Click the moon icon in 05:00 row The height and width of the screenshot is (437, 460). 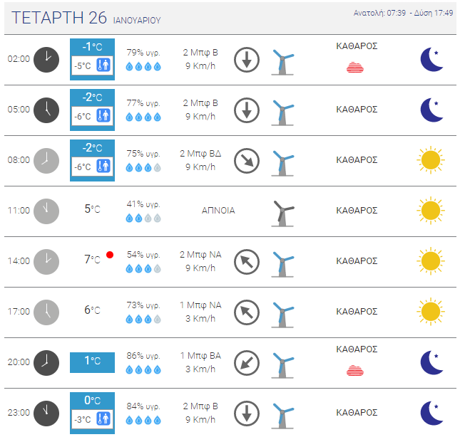(431, 110)
